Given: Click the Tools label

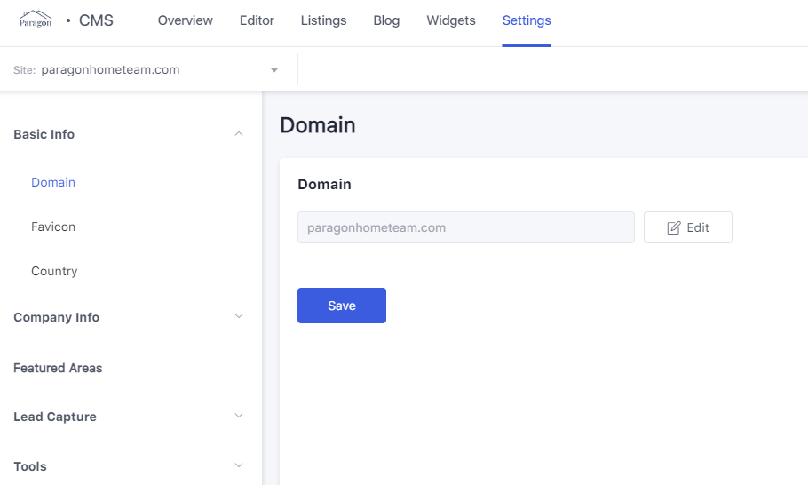Looking at the screenshot, I should pyautogui.click(x=30, y=466).
